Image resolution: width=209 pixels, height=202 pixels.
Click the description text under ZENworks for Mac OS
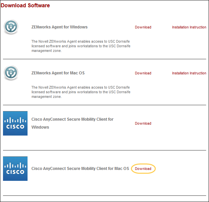click(x=81, y=92)
